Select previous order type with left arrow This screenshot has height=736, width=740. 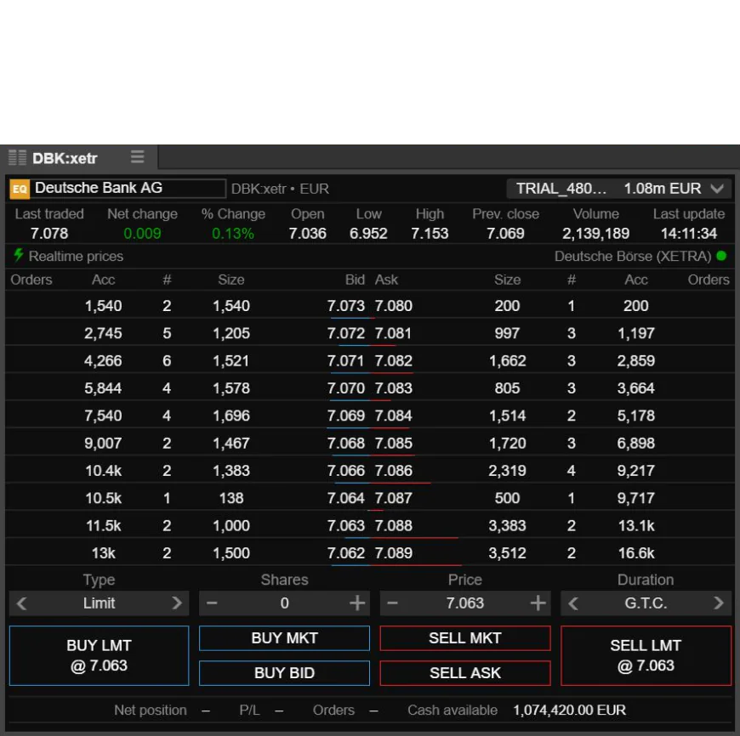[x=22, y=603]
